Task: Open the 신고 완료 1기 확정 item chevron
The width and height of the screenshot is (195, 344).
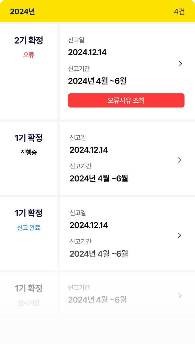Action: [179, 235]
